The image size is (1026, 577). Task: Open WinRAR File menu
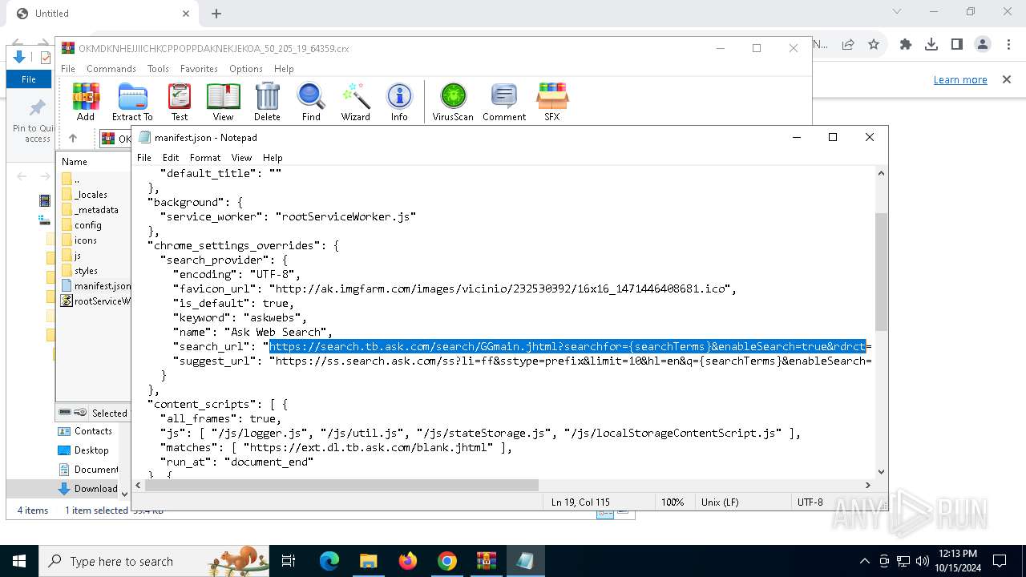pyautogui.click(x=68, y=69)
